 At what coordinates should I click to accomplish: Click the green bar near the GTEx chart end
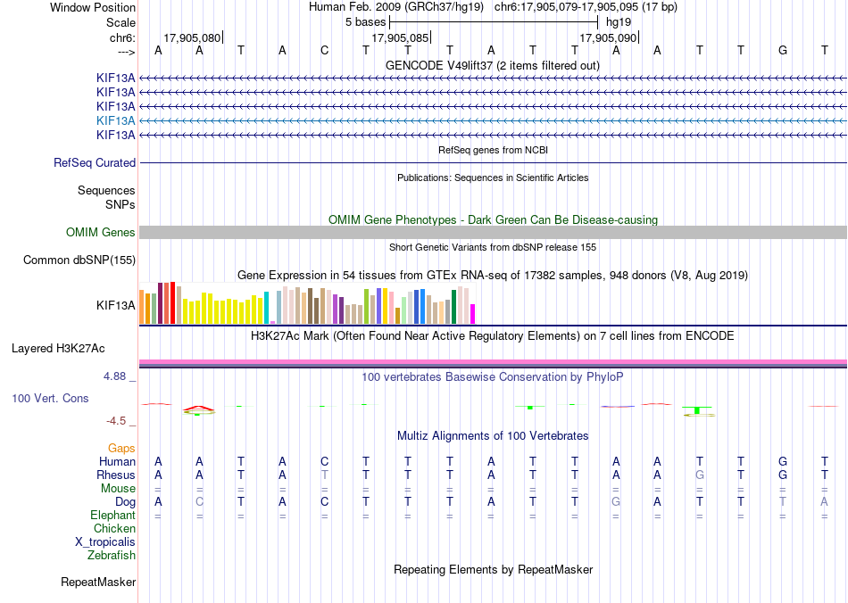453,306
